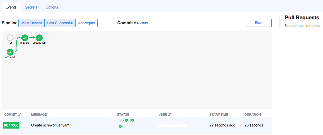Click the mini pipeline status graph in event row
323x135 pixels.
[126, 123]
